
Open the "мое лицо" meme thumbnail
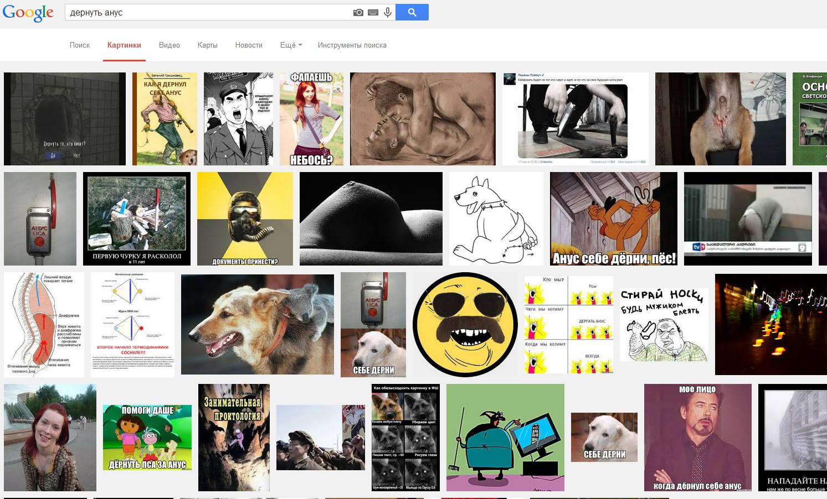pos(698,438)
